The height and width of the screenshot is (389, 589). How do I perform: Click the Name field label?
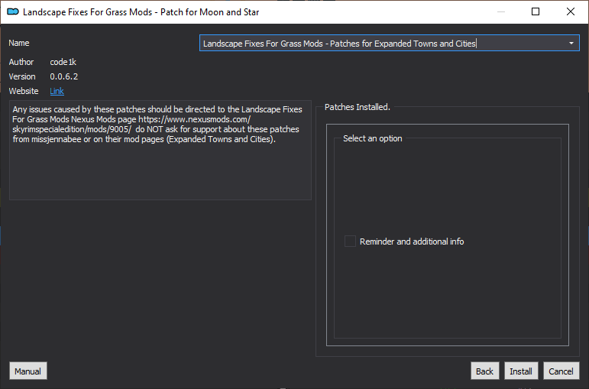click(19, 44)
